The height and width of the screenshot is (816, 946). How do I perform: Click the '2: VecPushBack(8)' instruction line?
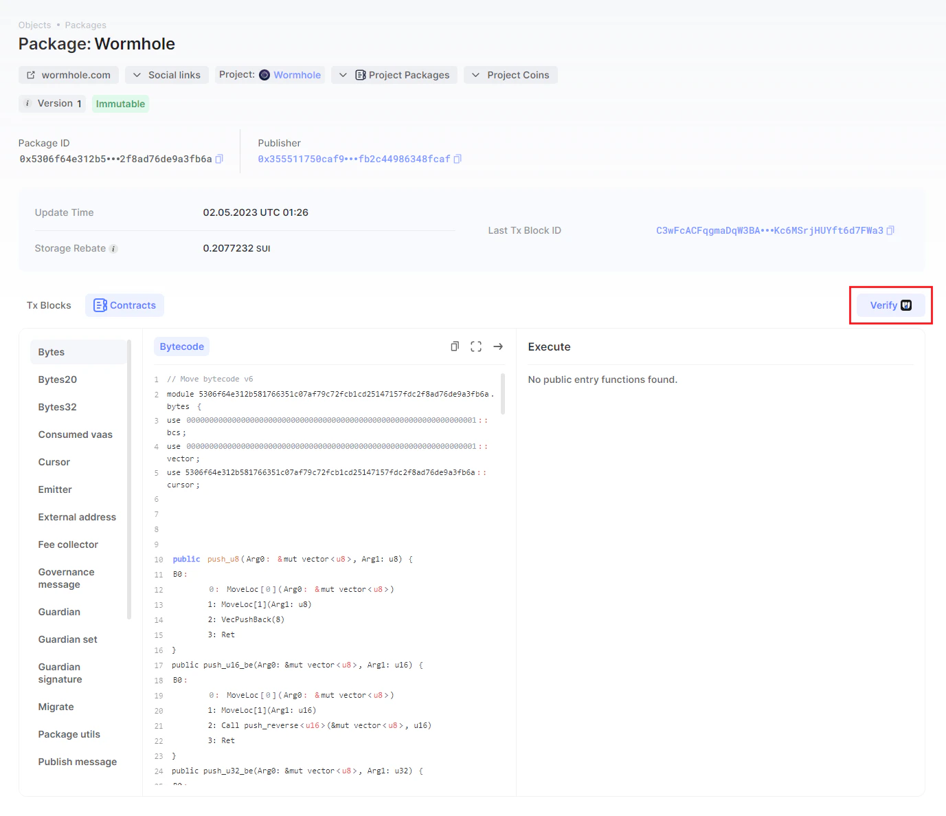[246, 620]
